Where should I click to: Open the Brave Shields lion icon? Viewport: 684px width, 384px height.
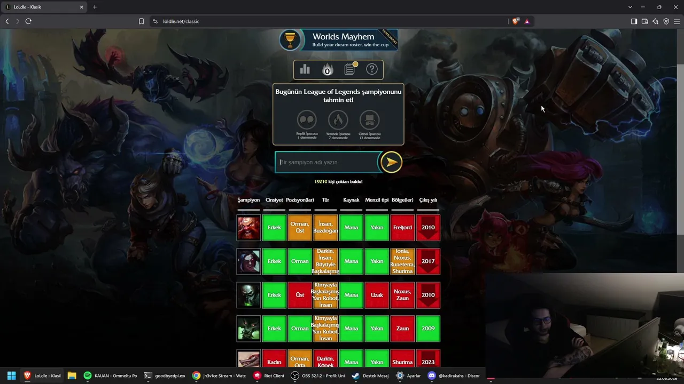pyautogui.click(x=515, y=21)
